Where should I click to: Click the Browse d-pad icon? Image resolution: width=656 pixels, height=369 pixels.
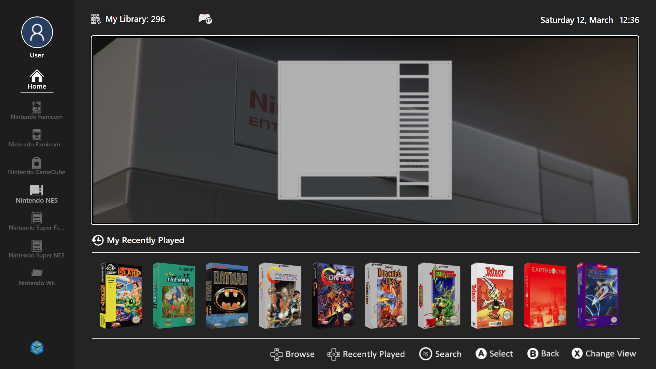[277, 354]
